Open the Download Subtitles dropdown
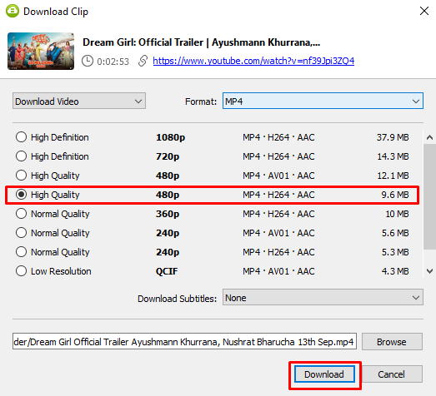This screenshot has height=396, width=436. [323, 297]
